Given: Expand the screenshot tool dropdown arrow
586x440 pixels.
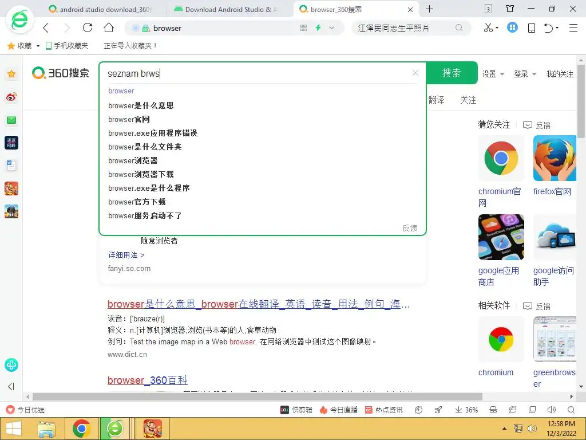Looking at the screenshot, I should point(497,28).
